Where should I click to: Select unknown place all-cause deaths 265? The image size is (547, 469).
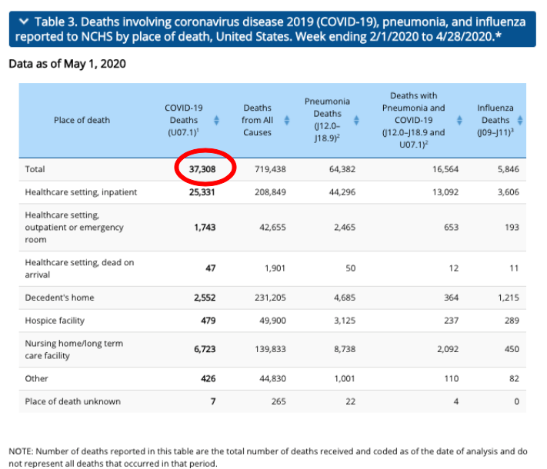tap(279, 401)
